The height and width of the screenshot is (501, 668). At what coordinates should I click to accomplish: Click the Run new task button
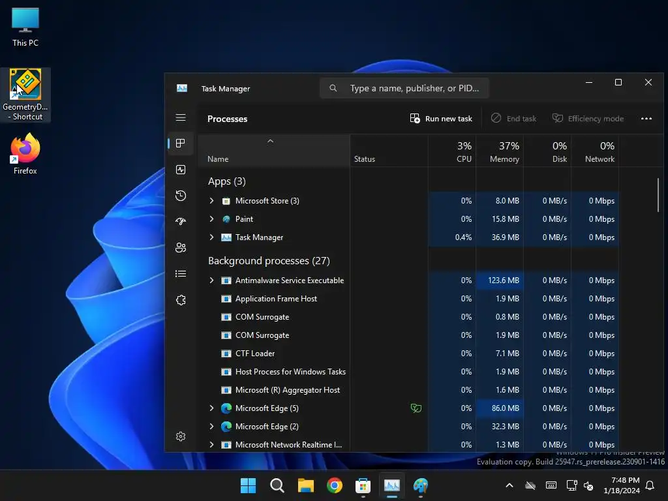(441, 119)
